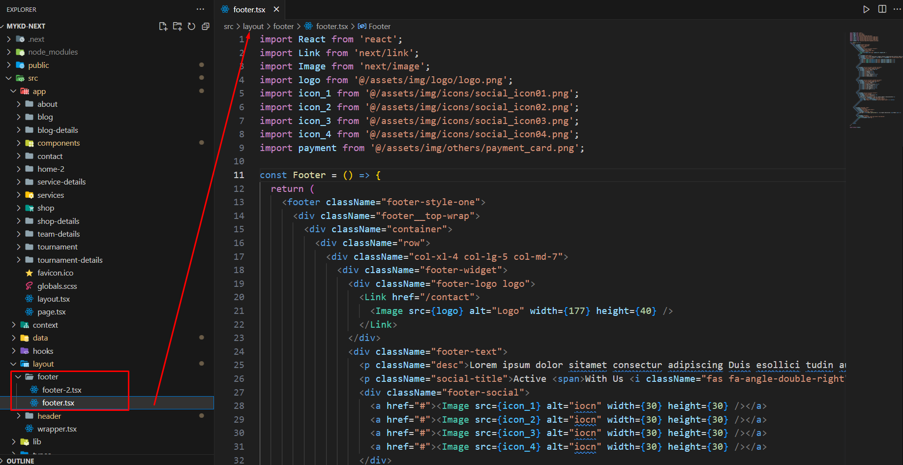This screenshot has width=903, height=465.
Task: Split the editor to the right
Action: pos(882,9)
